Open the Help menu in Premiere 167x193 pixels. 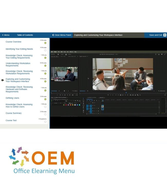click(76, 52)
